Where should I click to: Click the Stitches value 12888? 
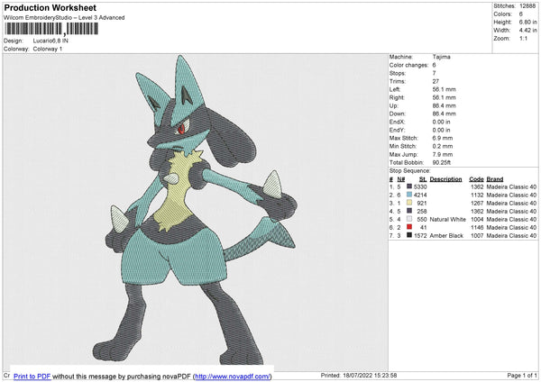pyautogui.click(x=527, y=6)
